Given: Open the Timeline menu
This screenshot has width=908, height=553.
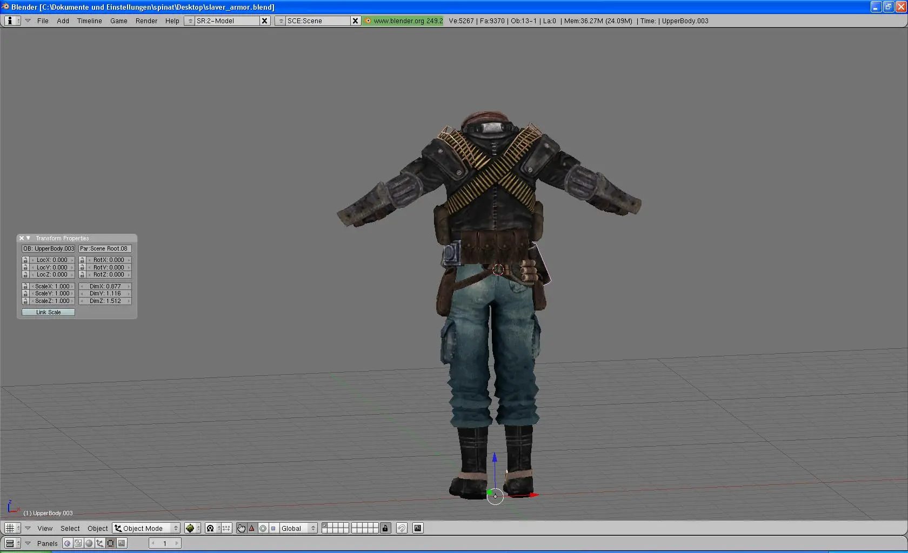Looking at the screenshot, I should pos(89,21).
